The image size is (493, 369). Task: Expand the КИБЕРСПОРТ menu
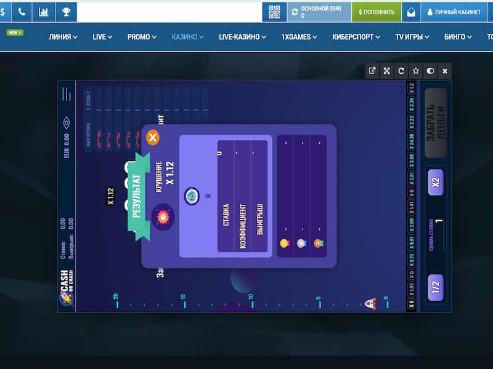tap(356, 37)
